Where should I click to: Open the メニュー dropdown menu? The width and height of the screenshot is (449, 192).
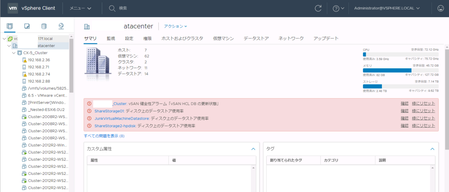(x=81, y=8)
